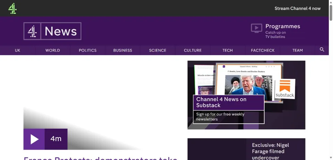Select the Culture section

point(193,51)
